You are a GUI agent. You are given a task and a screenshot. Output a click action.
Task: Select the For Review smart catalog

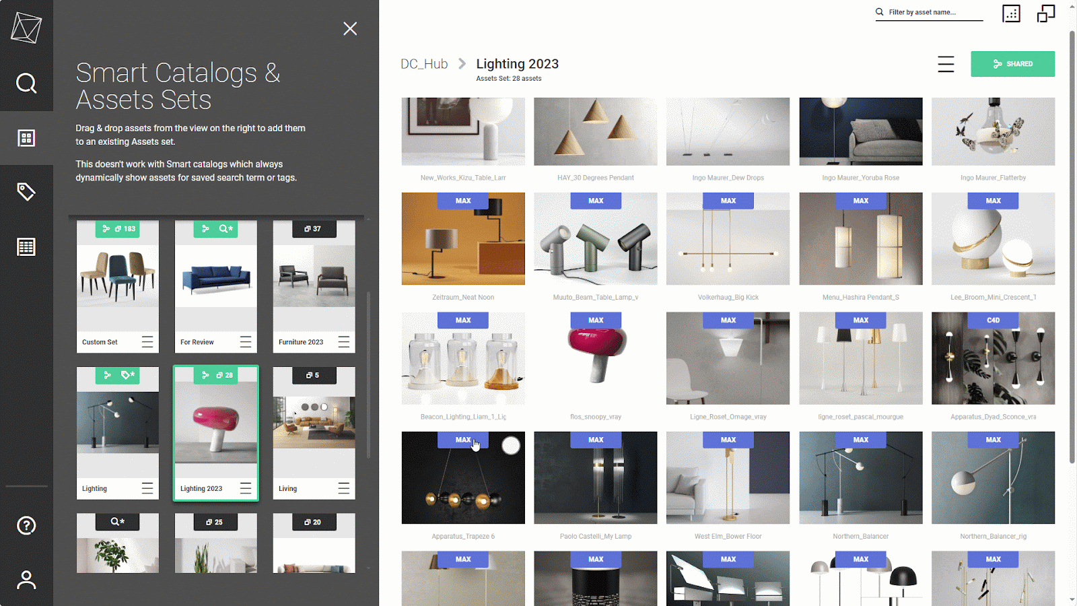coord(216,286)
